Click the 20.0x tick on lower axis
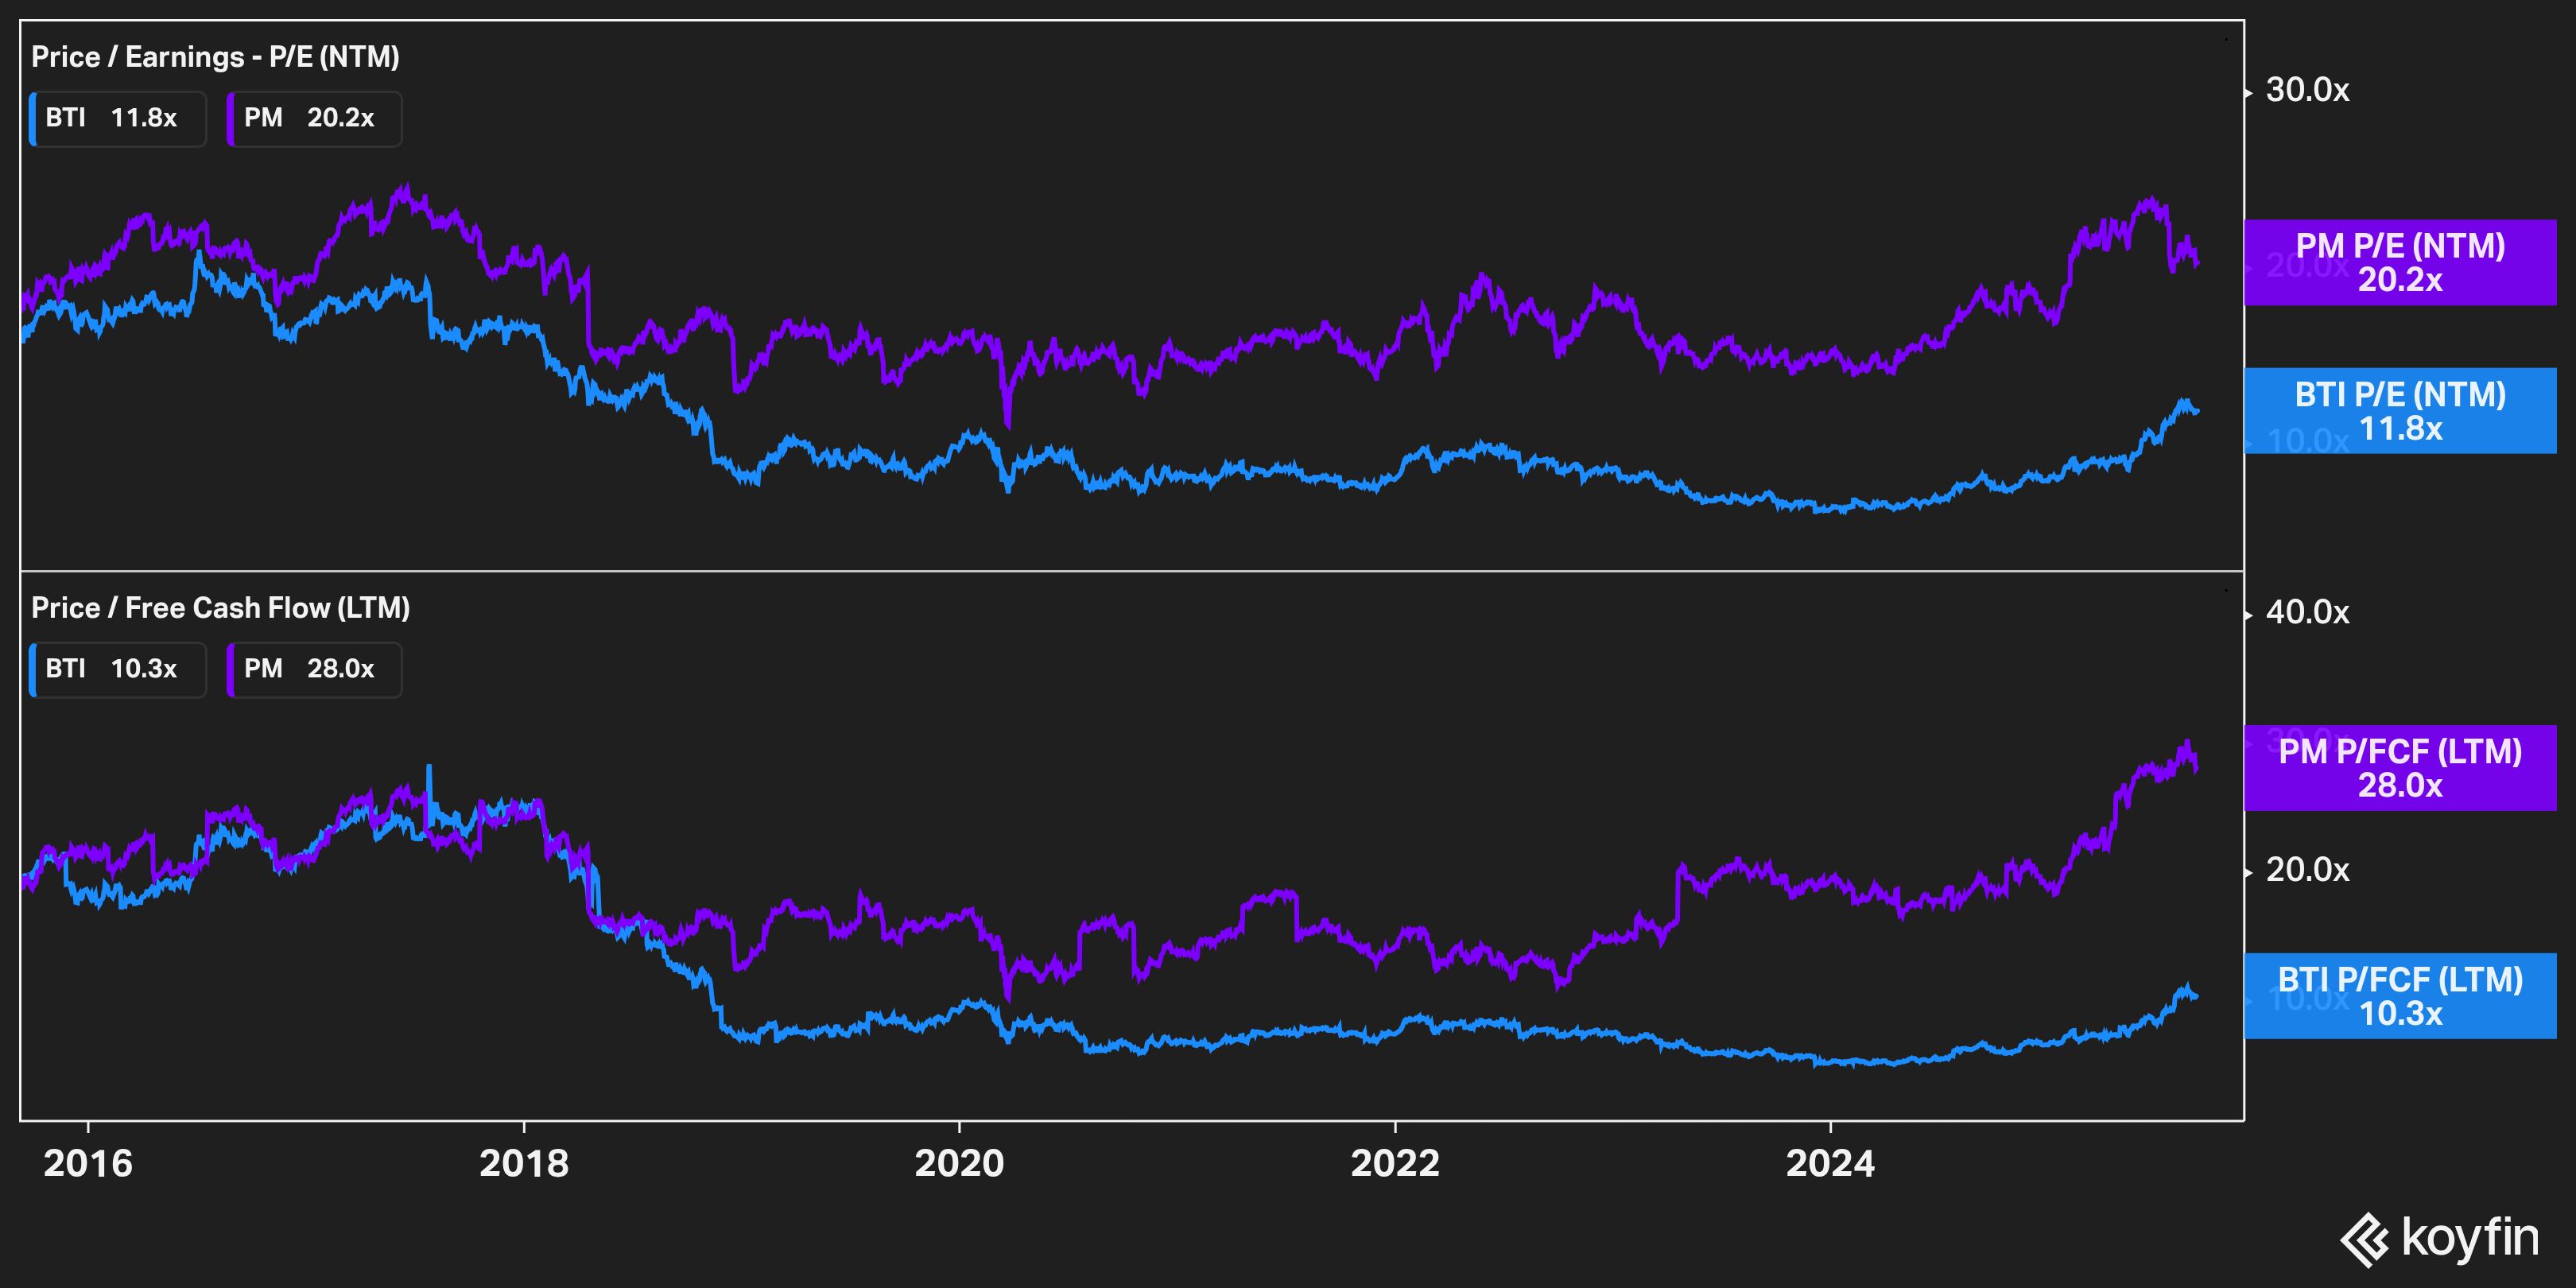Viewport: 2576px width, 1288px height. 2306,870
